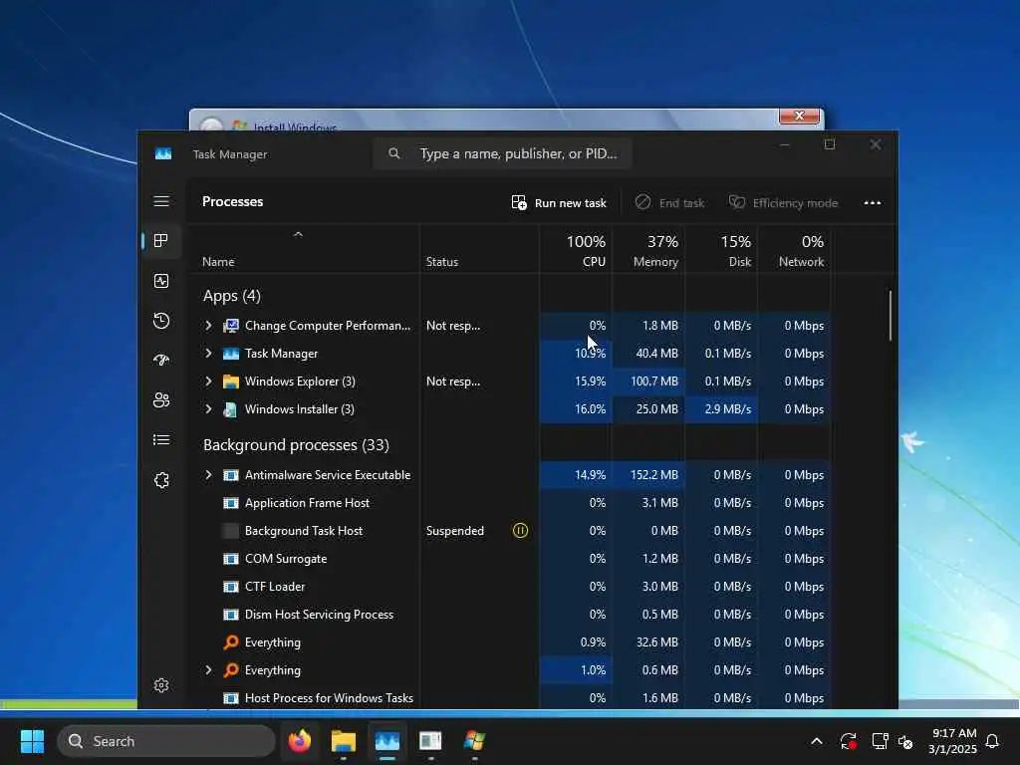Click the Windows Explorer folder icon in list
Viewport: 1020px width, 765px height.
pyautogui.click(x=231, y=382)
